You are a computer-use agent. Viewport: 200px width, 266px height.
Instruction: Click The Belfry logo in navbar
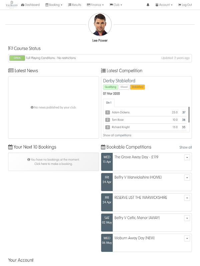(x=11, y=5)
